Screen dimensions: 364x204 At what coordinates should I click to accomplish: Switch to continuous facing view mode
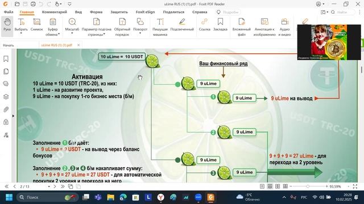click(285, 186)
